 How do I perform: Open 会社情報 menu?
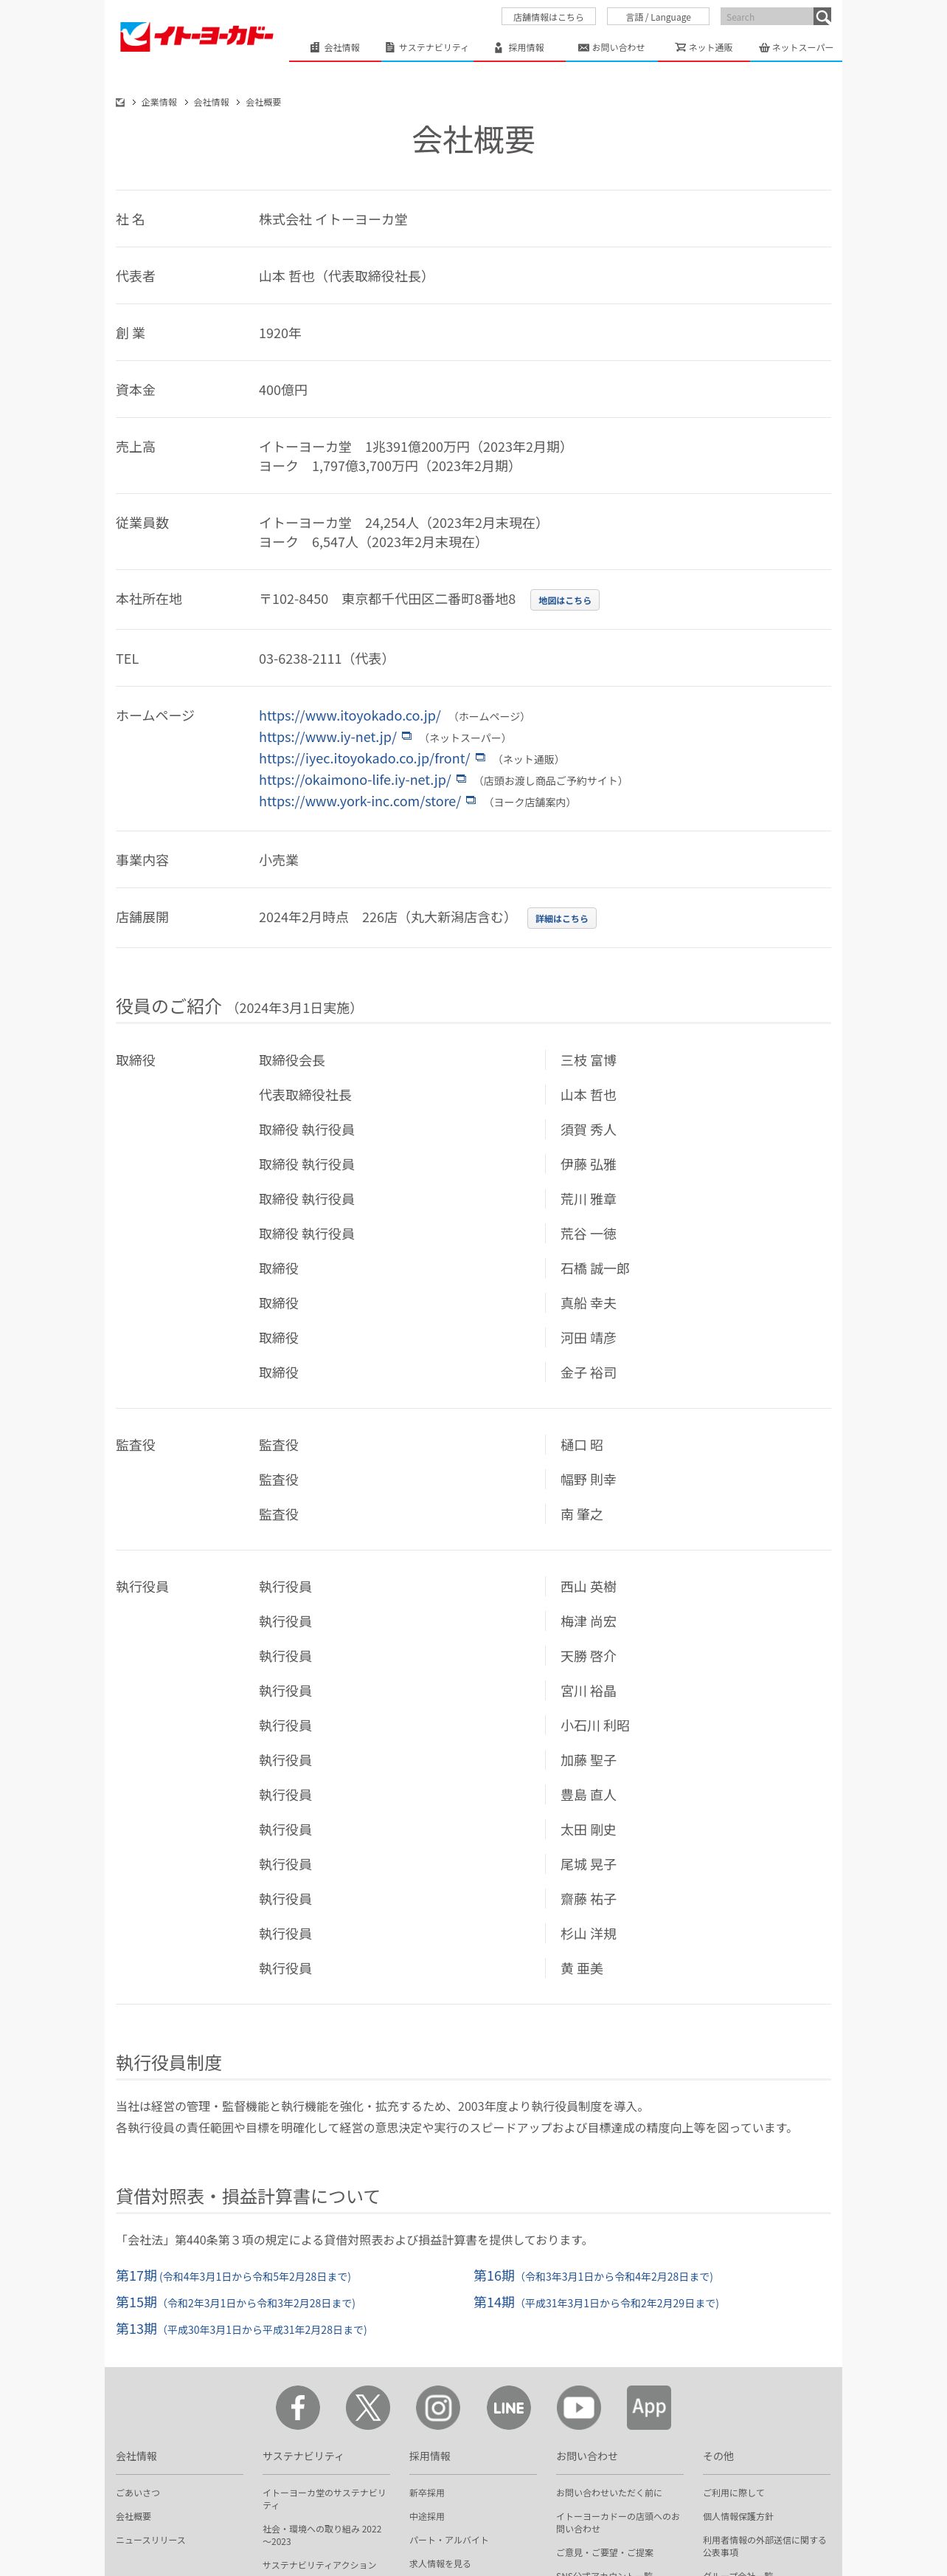(x=335, y=47)
